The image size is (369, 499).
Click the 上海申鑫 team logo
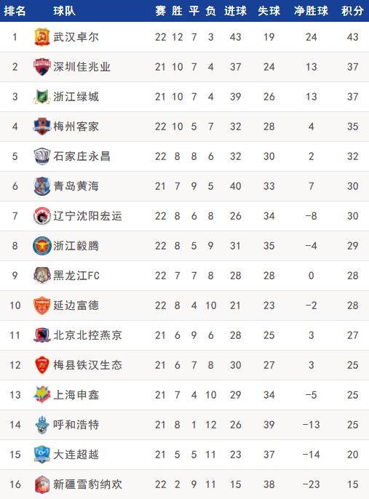tap(42, 395)
